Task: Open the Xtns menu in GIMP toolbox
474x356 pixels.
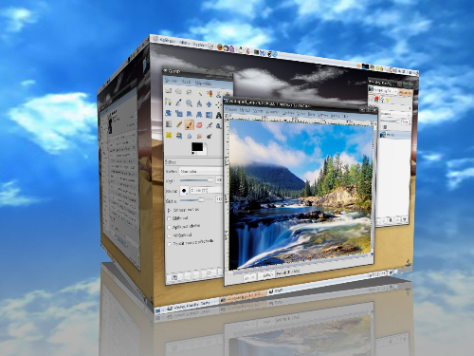Action: click(x=186, y=82)
